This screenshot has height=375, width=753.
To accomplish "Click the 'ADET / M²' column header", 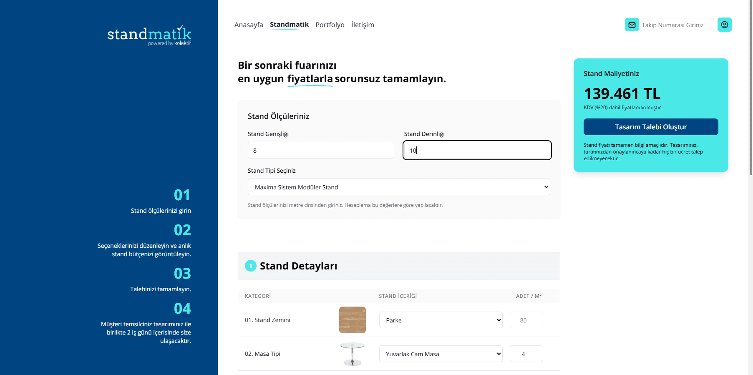I will coord(529,296).
